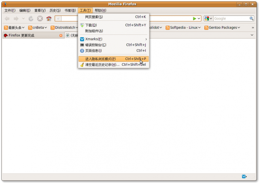The width and height of the screenshot is (259, 183).
Task: Choose 网页搜索(S) from the menu
Action: [114, 17]
